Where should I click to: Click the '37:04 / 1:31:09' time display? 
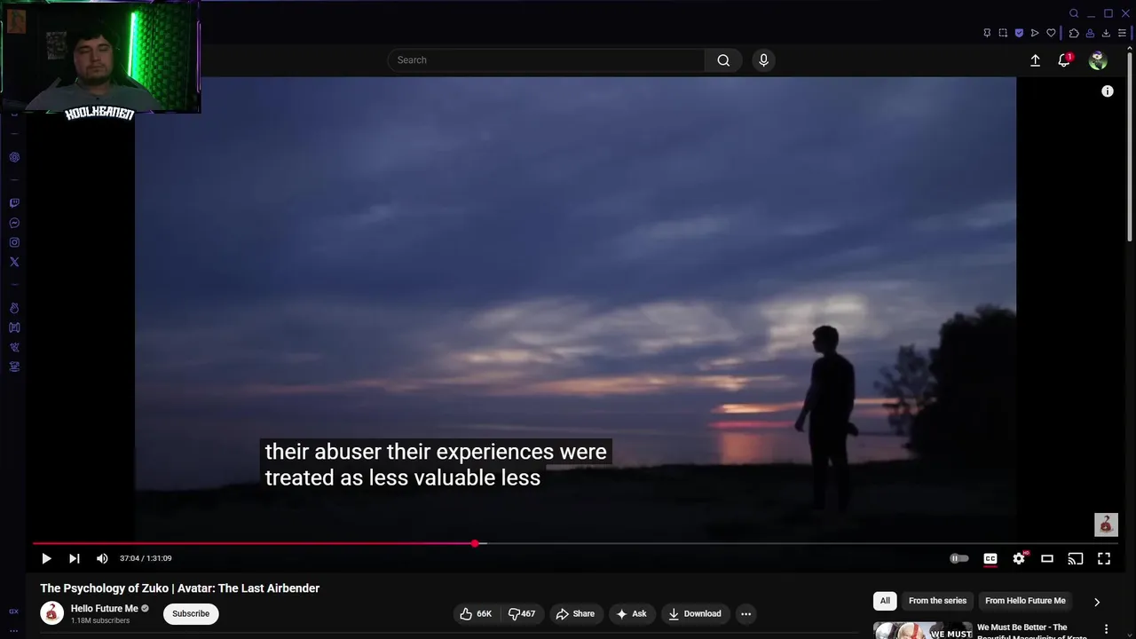pyautogui.click(x=146, y=558)
